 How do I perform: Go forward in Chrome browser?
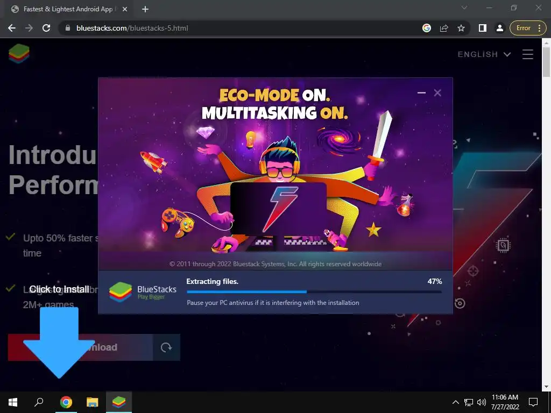(29, 28)
